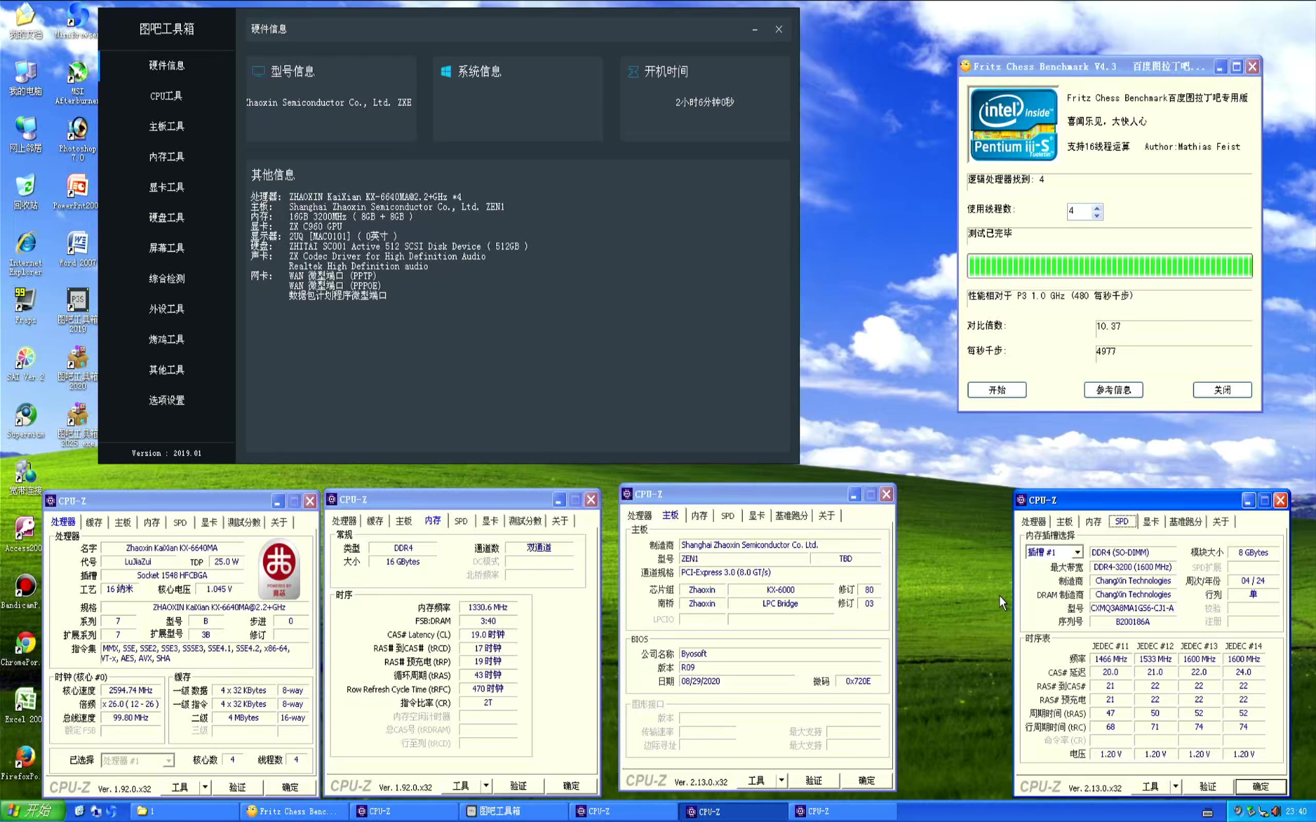The image size is (1316, 822).
Task: Select 综合检测 in toolbox sidebar
Action: pyautogui.click(x=166, y=278)
